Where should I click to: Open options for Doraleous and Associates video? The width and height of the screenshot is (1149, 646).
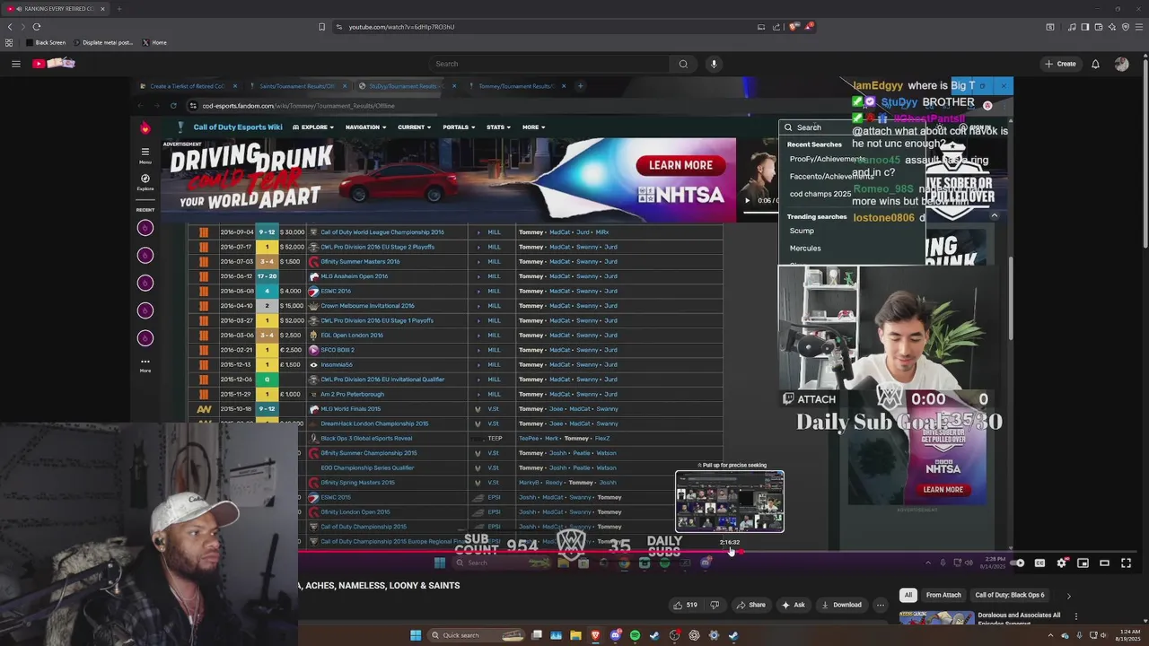pos(1075,616)
